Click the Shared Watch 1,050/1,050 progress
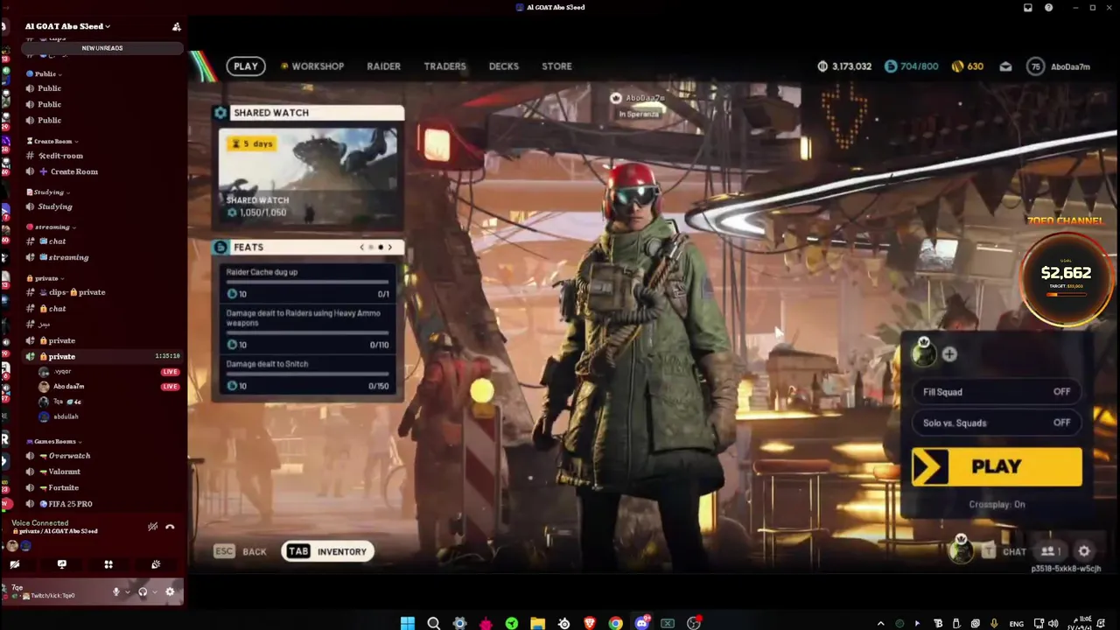Screen dimensions: 1120x630 [256, 213]
